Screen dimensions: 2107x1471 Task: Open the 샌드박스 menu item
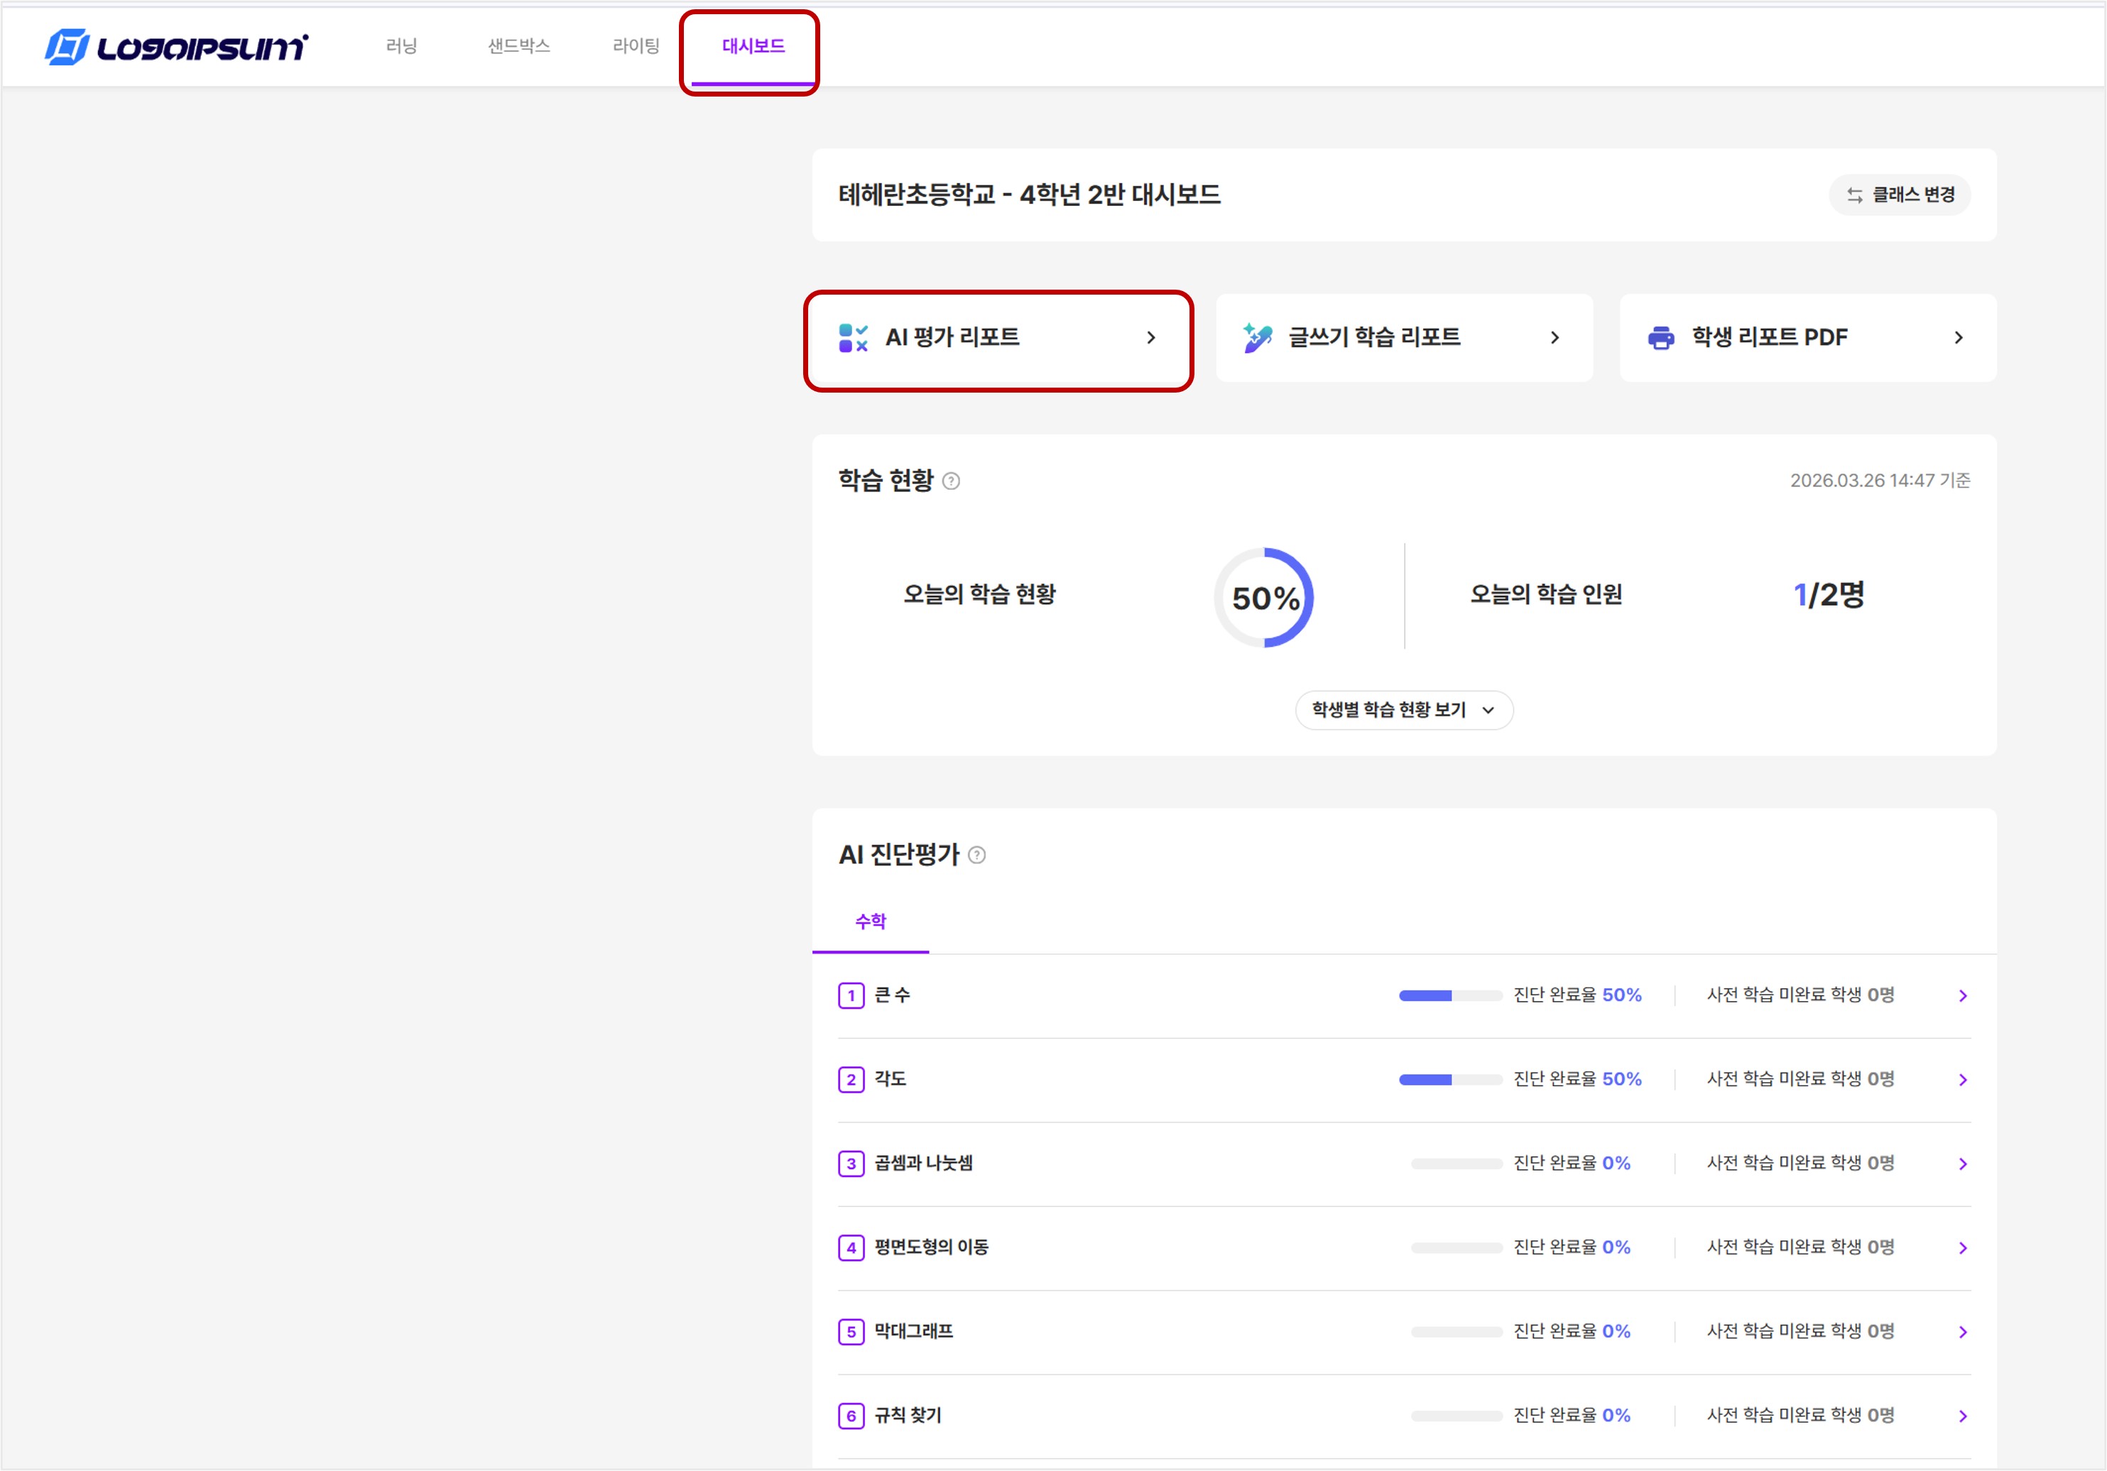518,46
